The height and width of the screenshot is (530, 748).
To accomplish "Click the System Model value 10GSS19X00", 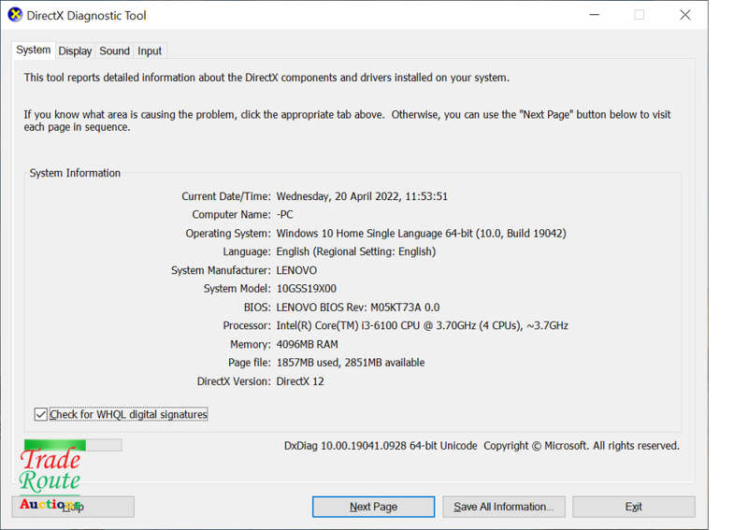I will (x=307, y=289).
